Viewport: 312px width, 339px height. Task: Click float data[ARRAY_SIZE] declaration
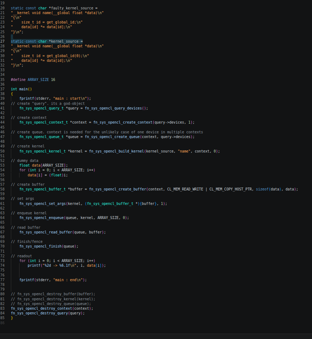point(43,166)
